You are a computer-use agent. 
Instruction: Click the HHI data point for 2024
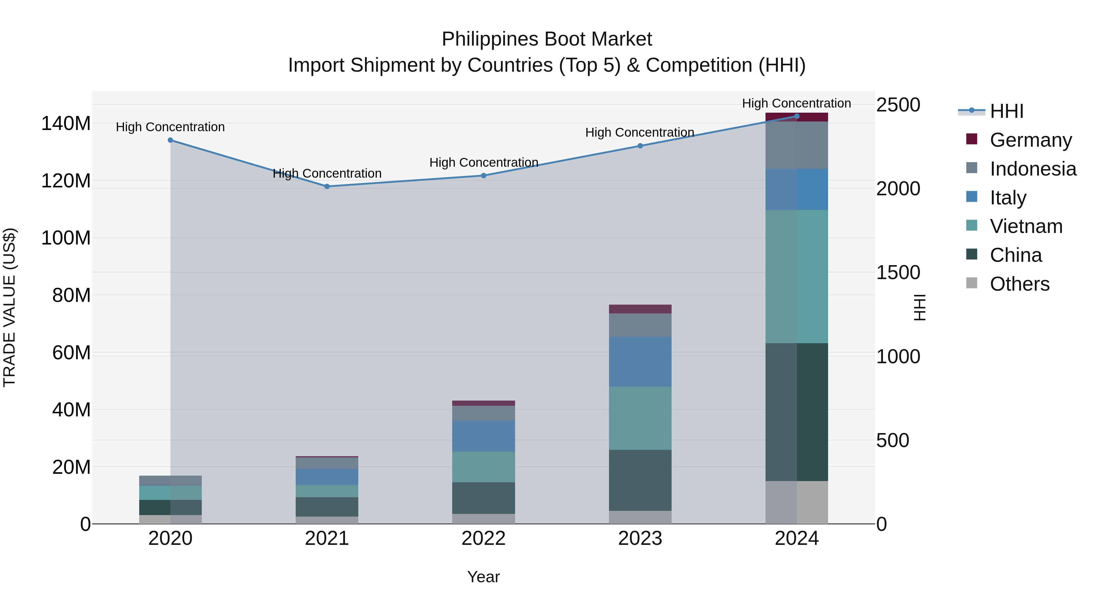pos(797,116)
